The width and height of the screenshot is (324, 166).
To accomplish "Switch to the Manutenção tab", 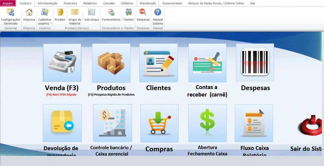I will [x=148, y=3].
